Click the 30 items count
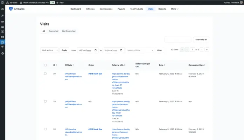Viewport: 244px width, 140px height. [x=174, y=50]
